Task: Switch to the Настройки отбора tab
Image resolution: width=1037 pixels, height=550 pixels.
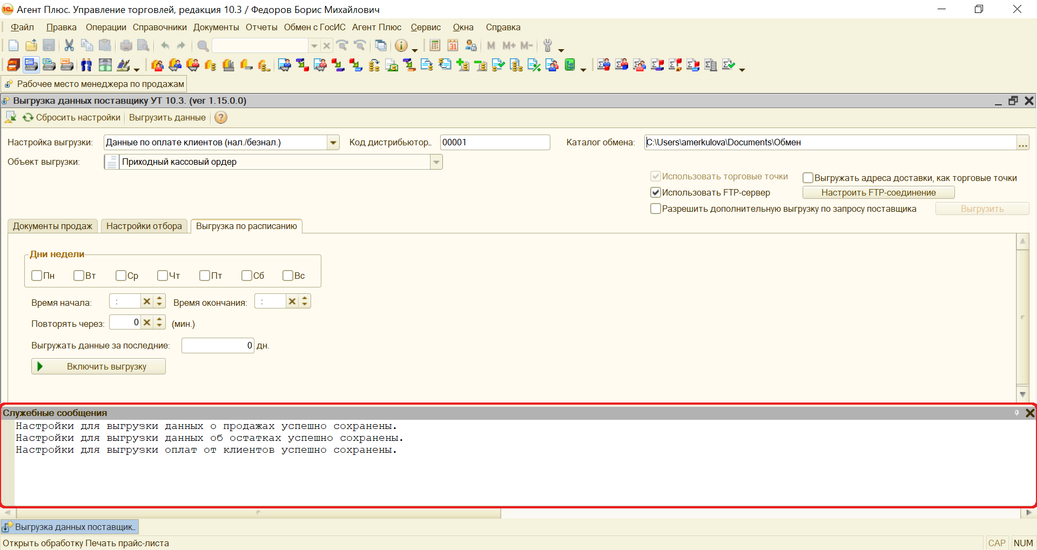Action: pos(144,226)
